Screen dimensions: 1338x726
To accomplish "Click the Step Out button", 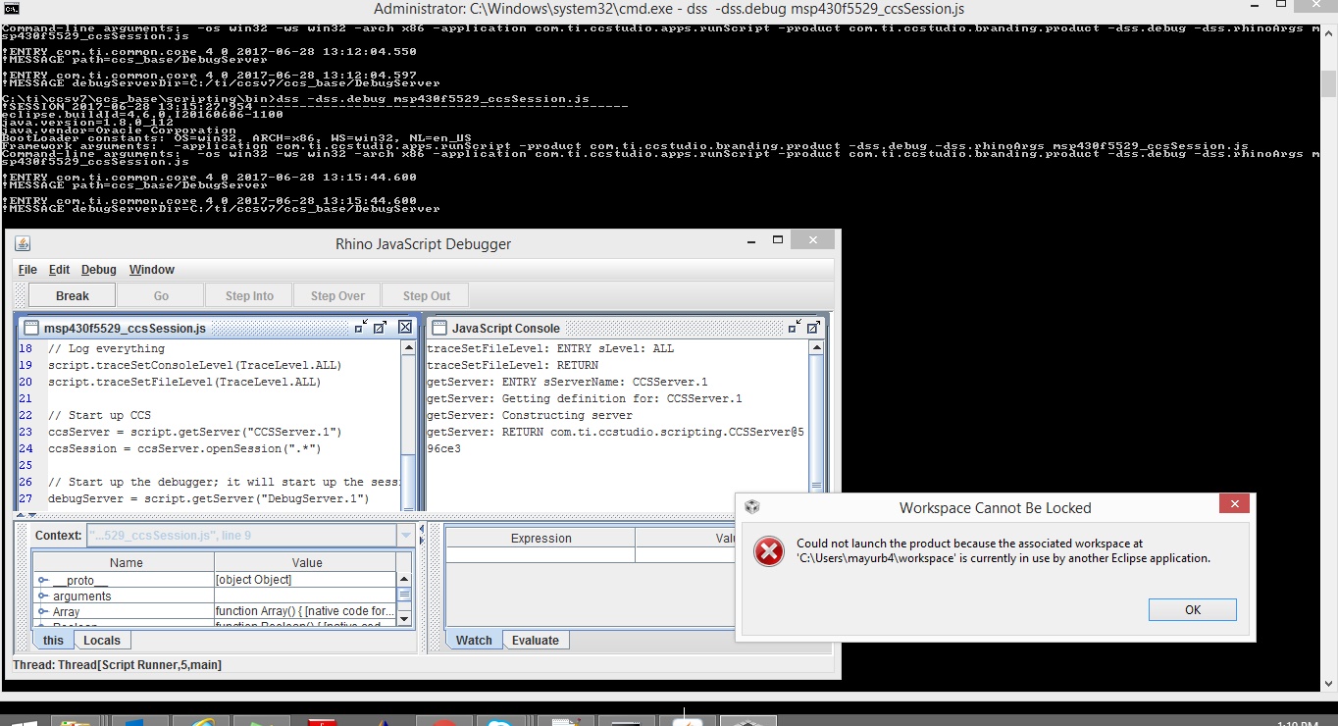I will tap(427, 295).
